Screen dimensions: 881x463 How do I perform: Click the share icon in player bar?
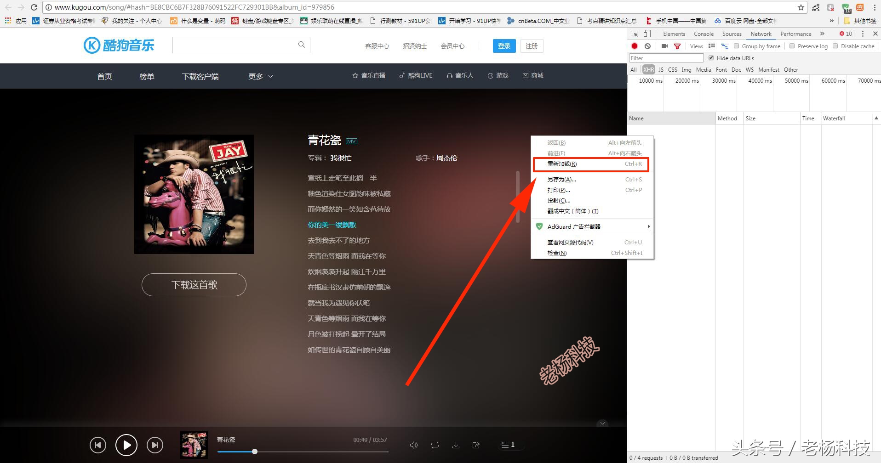click(476, 445)
